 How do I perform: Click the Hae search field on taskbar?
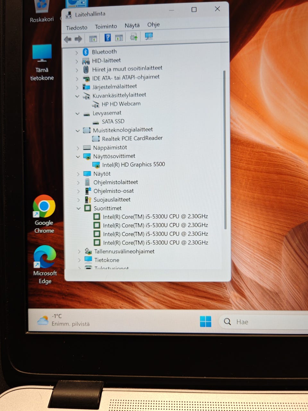pyautogui.click(x=264, y=322)
